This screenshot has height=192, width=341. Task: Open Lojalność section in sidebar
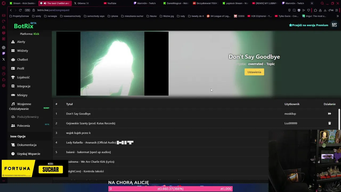(x=20, y=77)
